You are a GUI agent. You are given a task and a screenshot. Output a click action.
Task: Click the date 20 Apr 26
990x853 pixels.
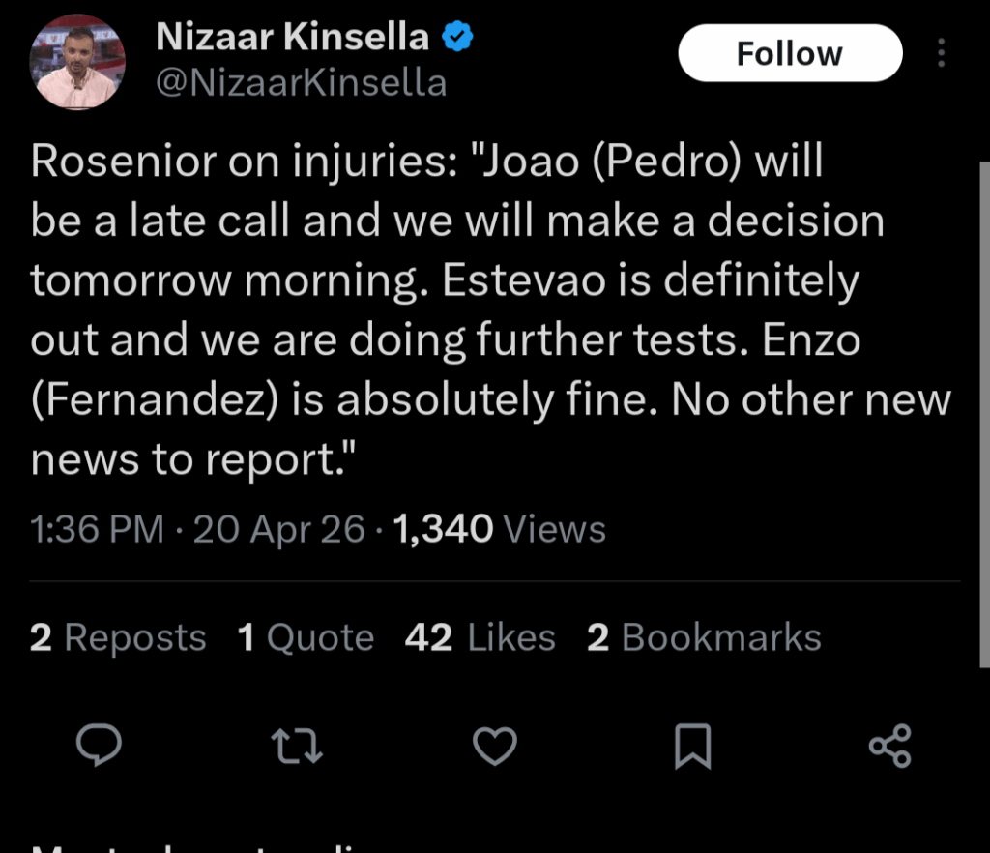tap(277, 528)
